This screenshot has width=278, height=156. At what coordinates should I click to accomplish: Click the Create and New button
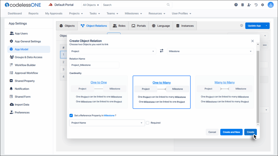pyautogui.click(x=231, y=132)
